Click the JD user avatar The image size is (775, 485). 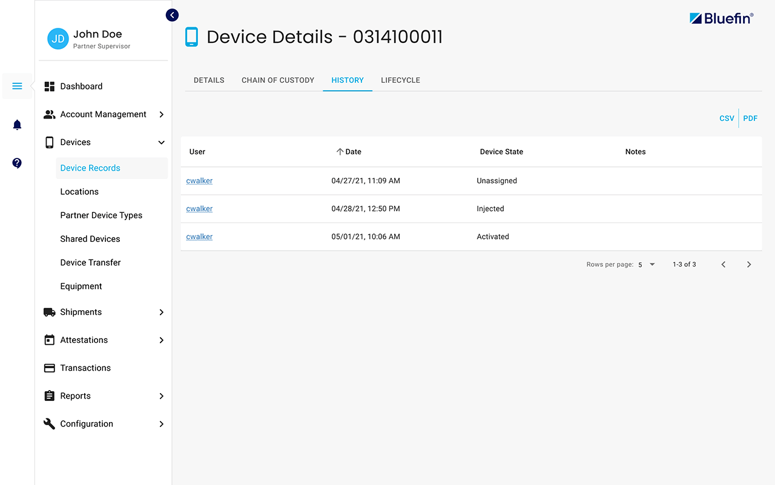click(58, 39)
